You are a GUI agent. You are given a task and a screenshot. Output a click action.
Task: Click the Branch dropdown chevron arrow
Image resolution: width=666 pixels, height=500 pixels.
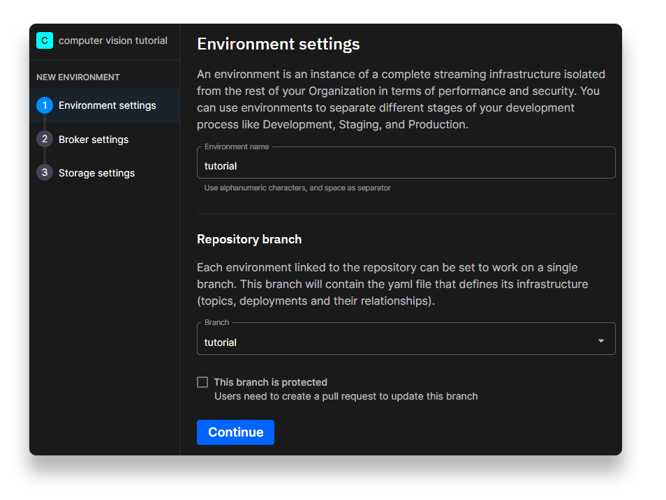(600, 341)
